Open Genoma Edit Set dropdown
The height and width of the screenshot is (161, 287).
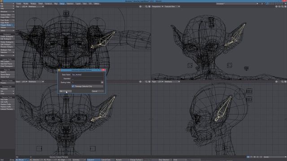(x=7, y=91)
